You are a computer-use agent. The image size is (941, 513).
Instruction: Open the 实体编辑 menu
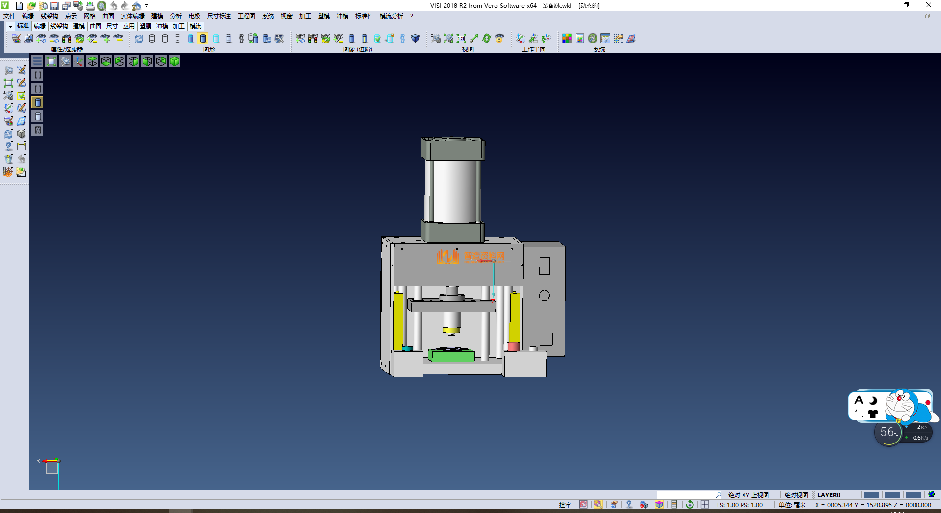tap(132, 16)
